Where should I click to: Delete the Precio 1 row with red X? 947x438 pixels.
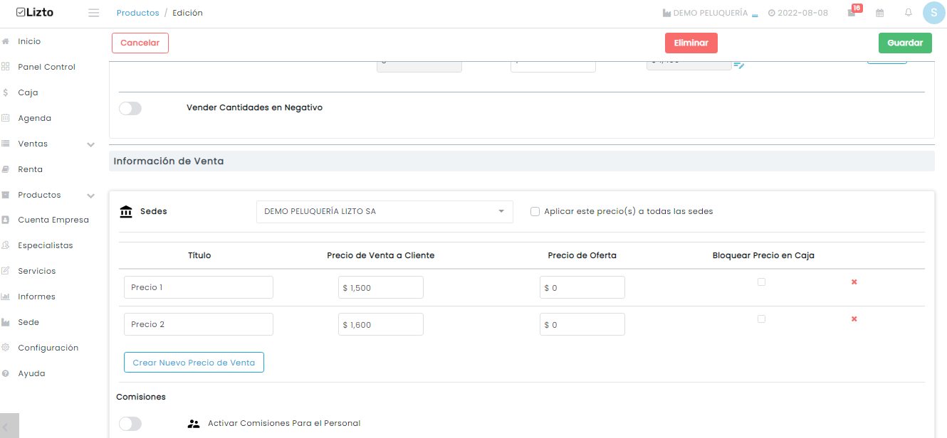(x=854, y=282)
